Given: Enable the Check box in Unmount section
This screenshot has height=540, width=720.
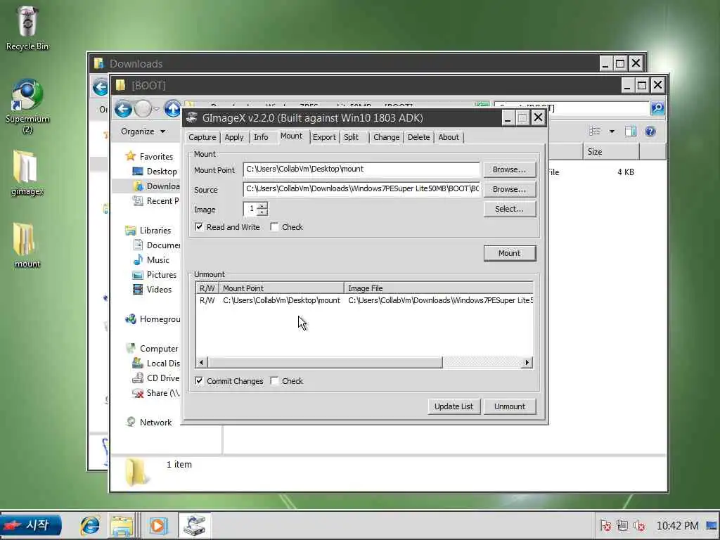Looking at the screenshot, I should coord(275,380).
